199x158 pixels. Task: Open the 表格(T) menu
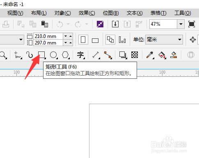point(158,13)
